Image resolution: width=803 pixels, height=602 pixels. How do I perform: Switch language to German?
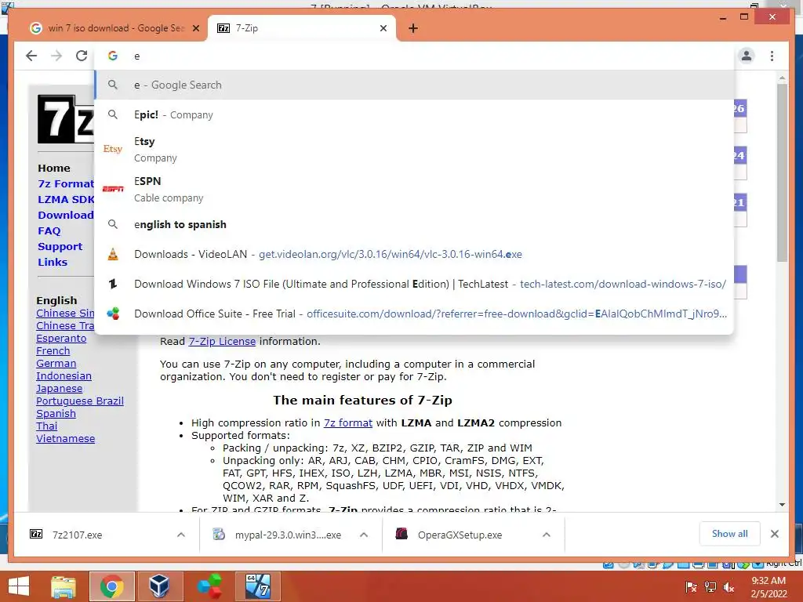point(56,364)
